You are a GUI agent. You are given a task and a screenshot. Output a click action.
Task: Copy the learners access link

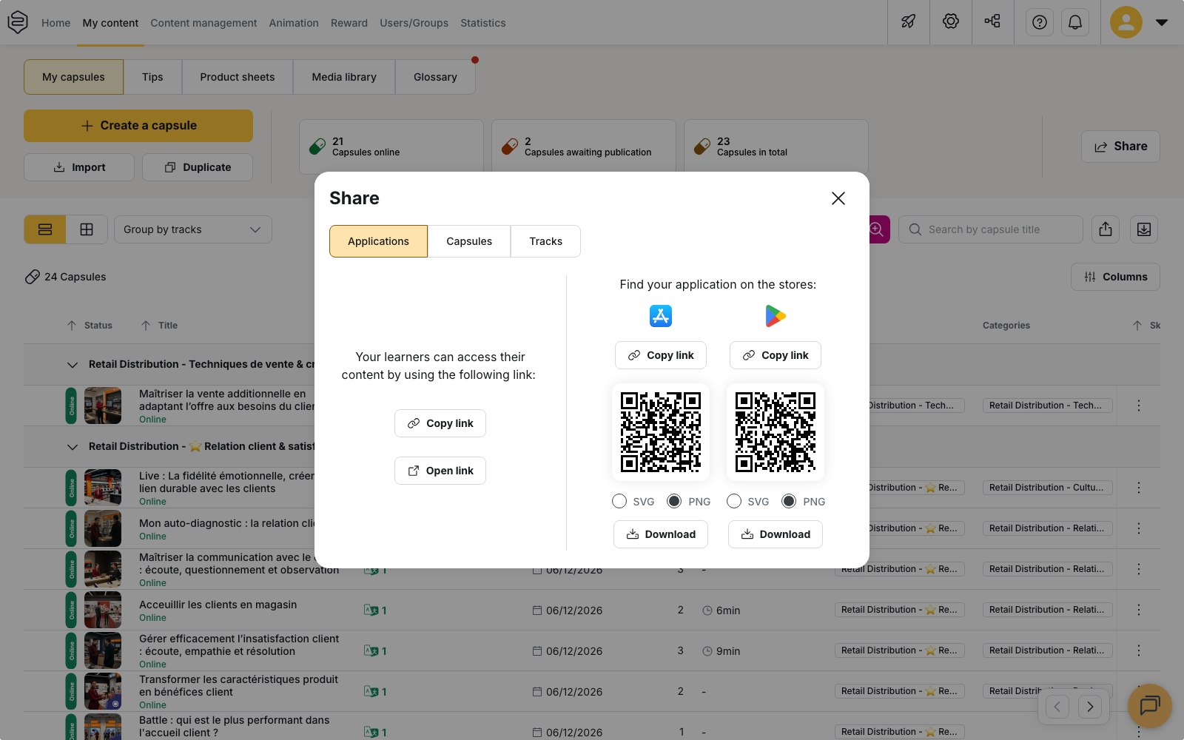(440, 423)
